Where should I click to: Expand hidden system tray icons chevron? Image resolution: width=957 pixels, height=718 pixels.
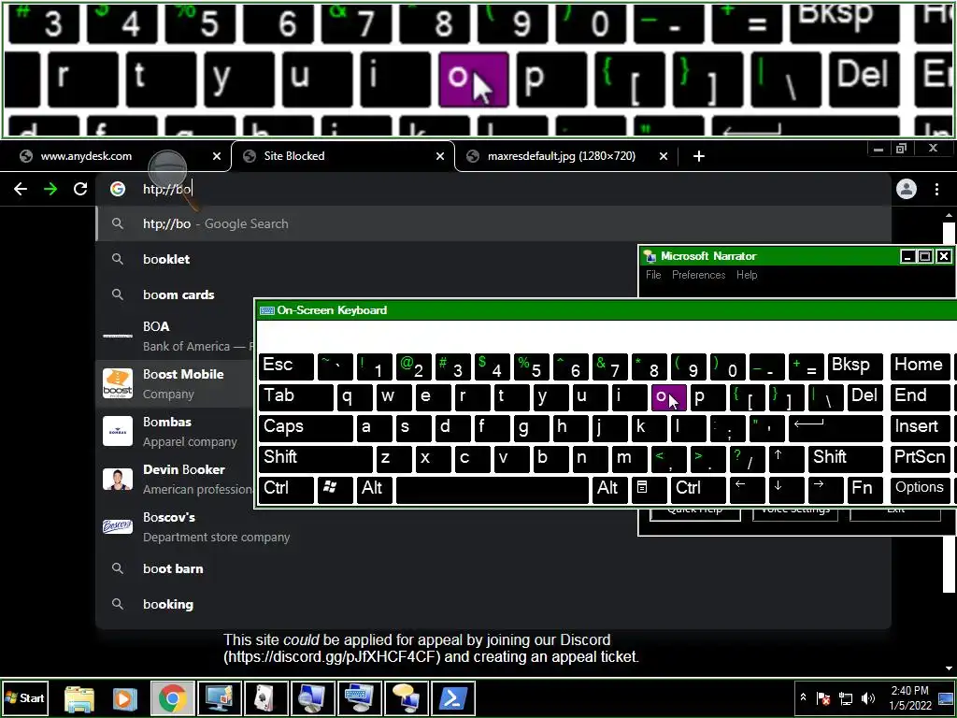click(x=803, y=697)
